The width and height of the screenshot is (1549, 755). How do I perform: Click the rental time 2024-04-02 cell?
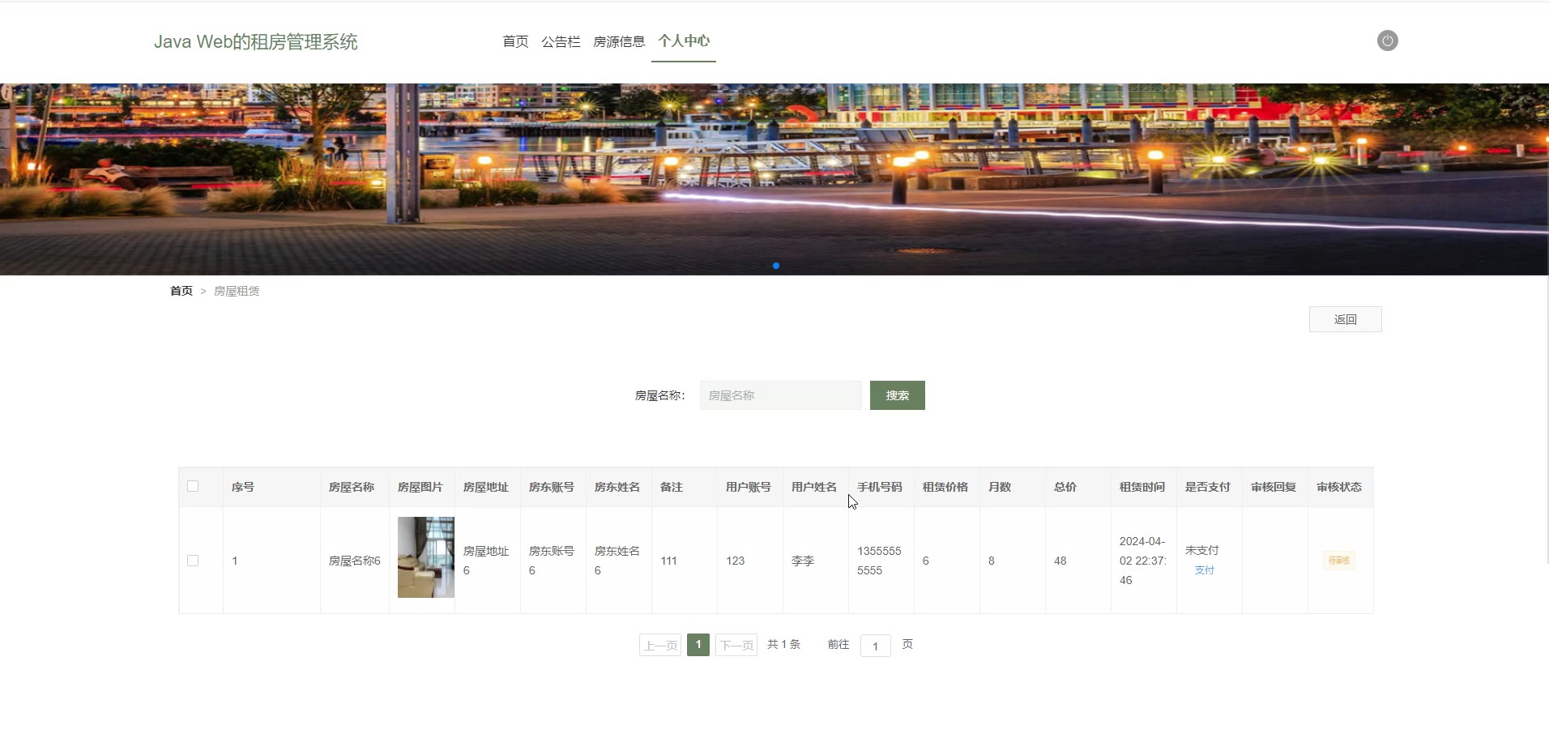click(1143, 561)
